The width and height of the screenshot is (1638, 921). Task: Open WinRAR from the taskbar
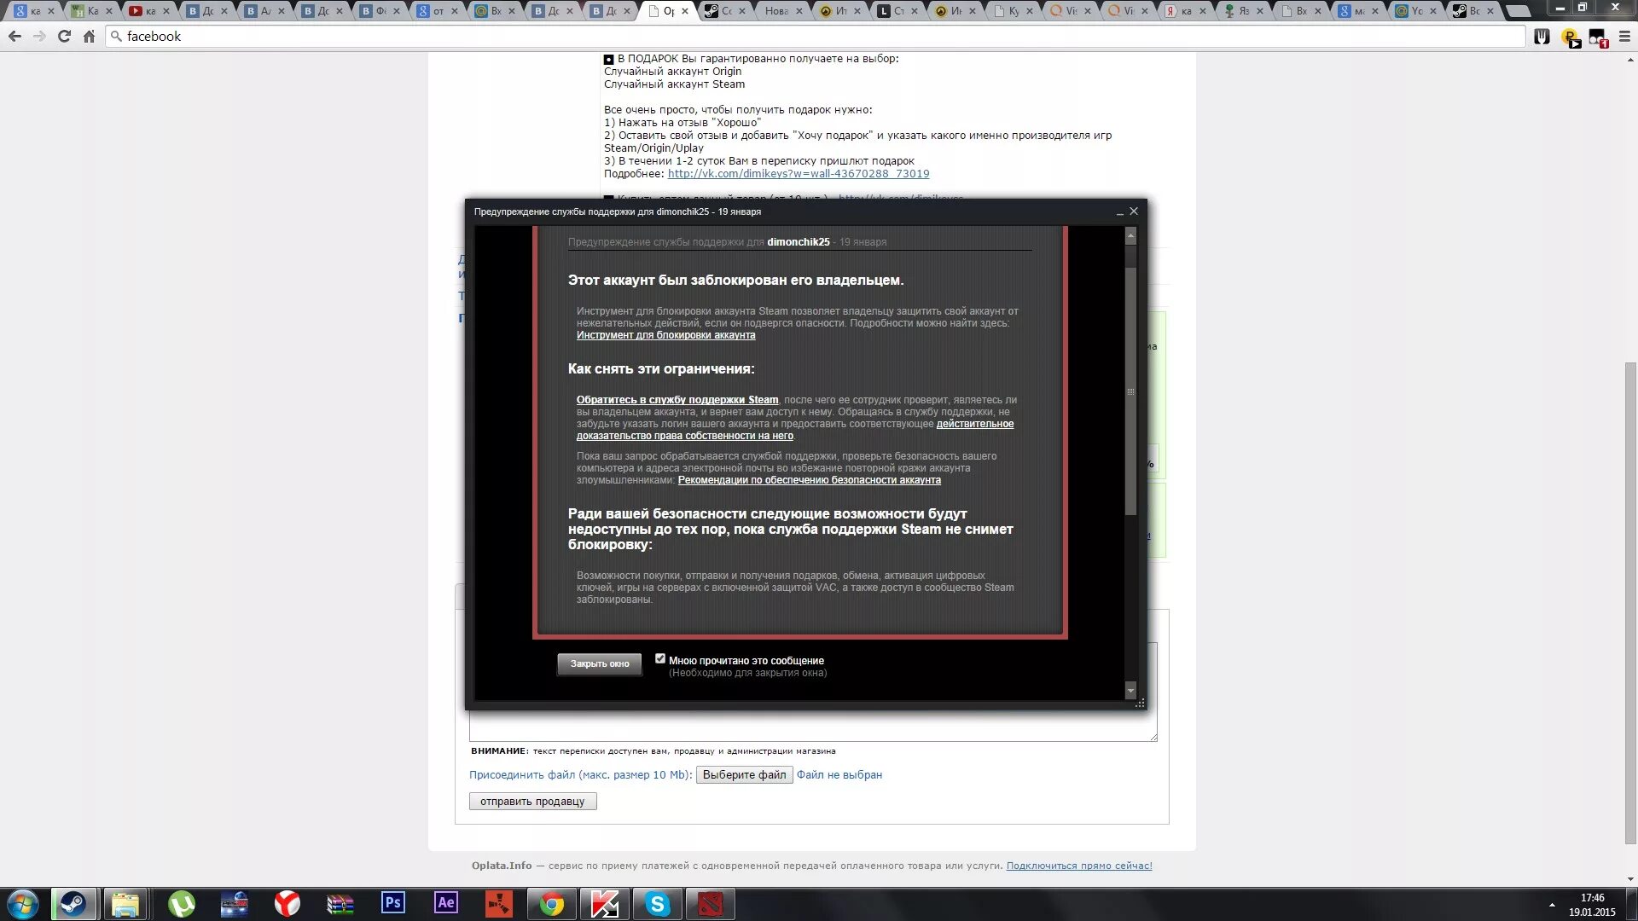click(340, 904)
